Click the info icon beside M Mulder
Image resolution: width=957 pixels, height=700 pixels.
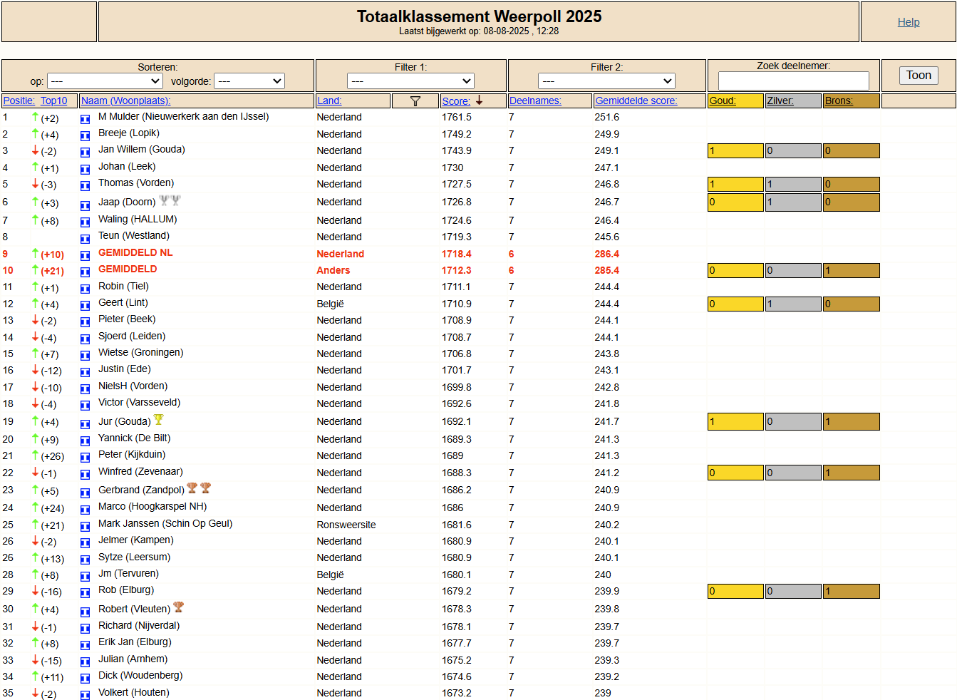pyautogui.click(x=85, y=119)
